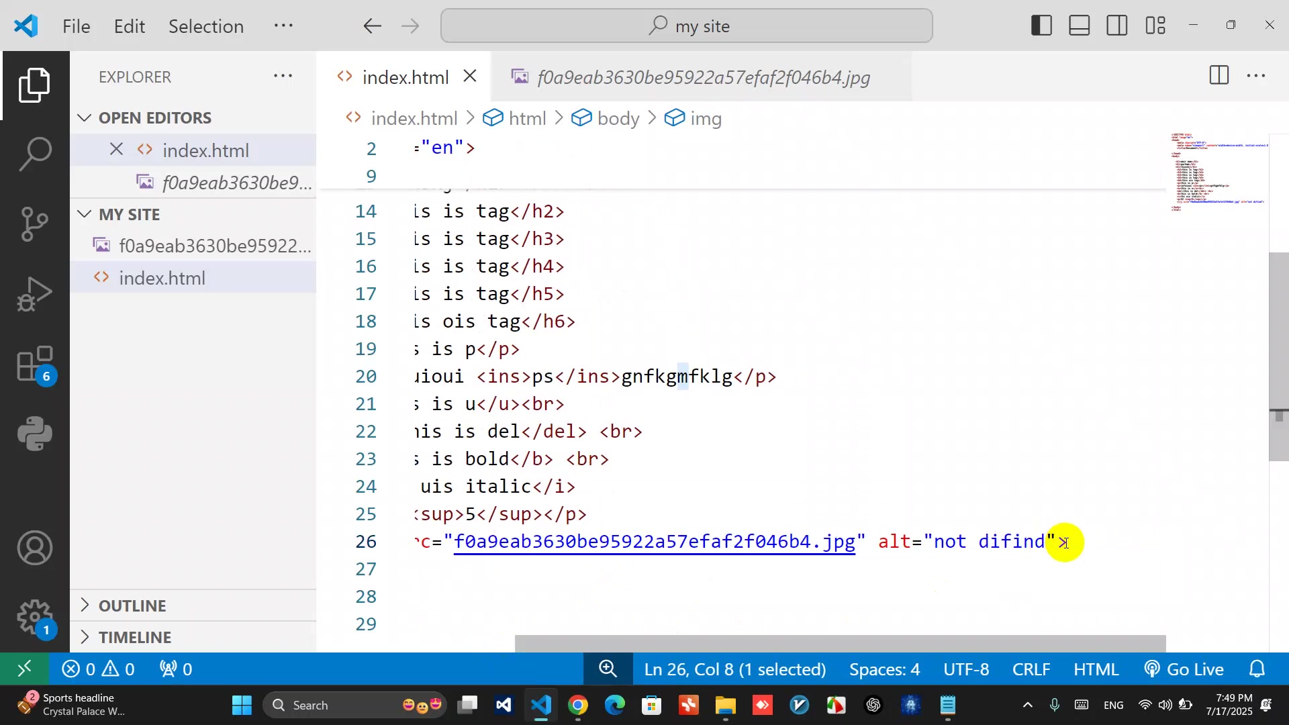Open the Source Control view
This screenshot has height=725, width=1289.
click(35, 224)
